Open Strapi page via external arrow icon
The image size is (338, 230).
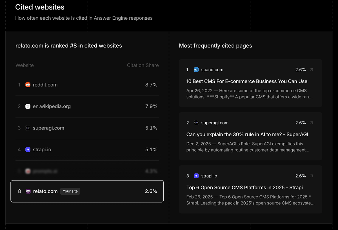click(x=312, y=176)
